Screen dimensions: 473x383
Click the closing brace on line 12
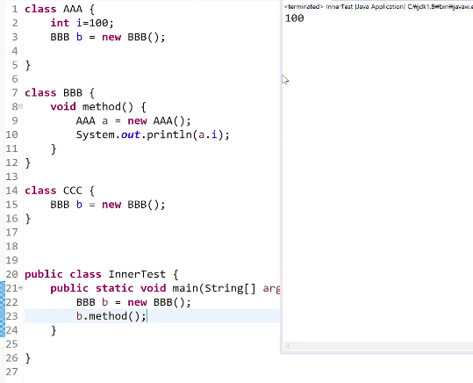[28, 163]
